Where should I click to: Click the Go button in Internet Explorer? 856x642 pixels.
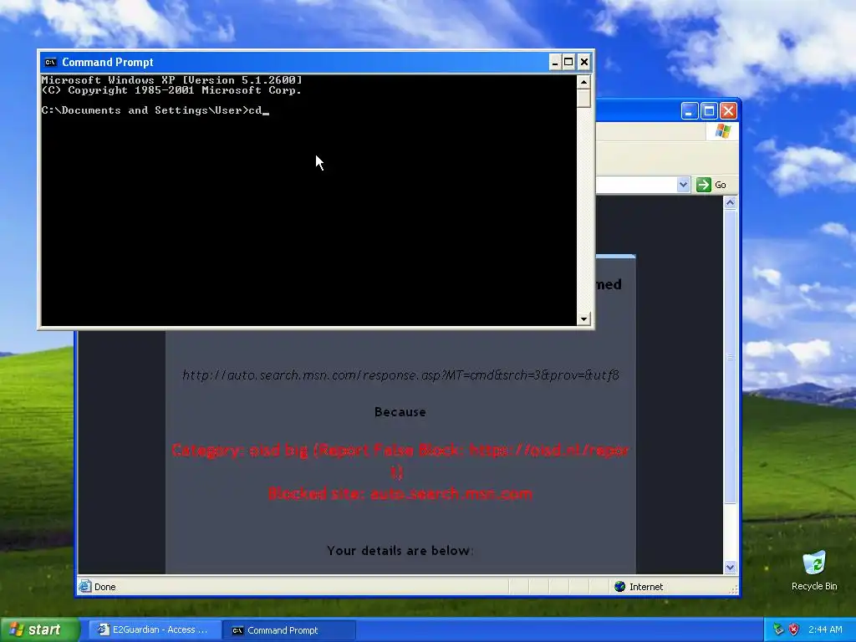click(x=711, y=185)
